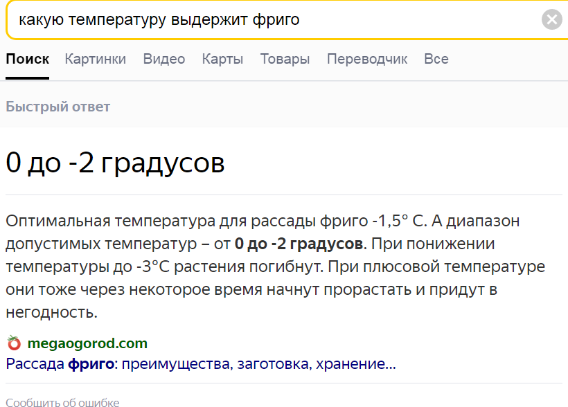Screen dimensions: 568x407
Task: Open the Видео tab
Action: [164, 60]
